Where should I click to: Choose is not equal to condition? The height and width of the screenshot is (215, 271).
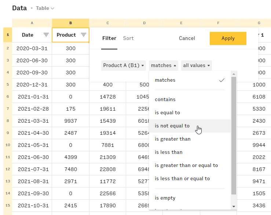[x=190, y=126]
